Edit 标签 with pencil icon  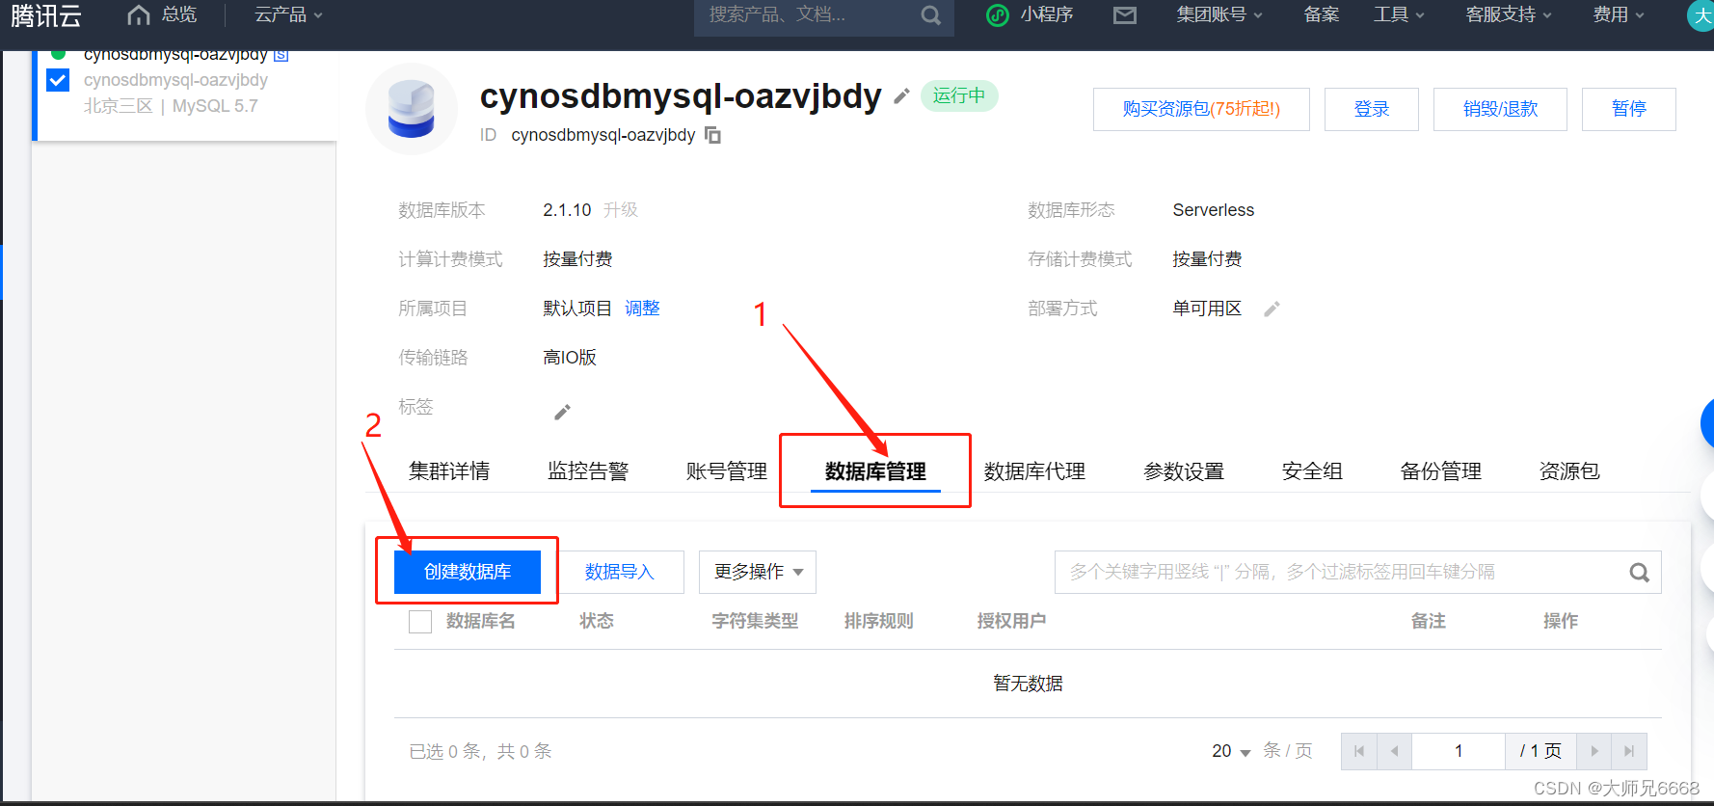pyautogui.click(x=562, y=413)
